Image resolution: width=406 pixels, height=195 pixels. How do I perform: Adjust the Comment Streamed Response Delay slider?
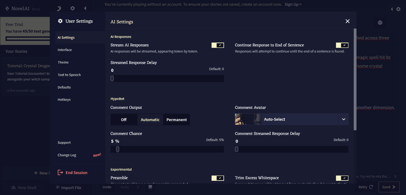click(x=291, y=149)
